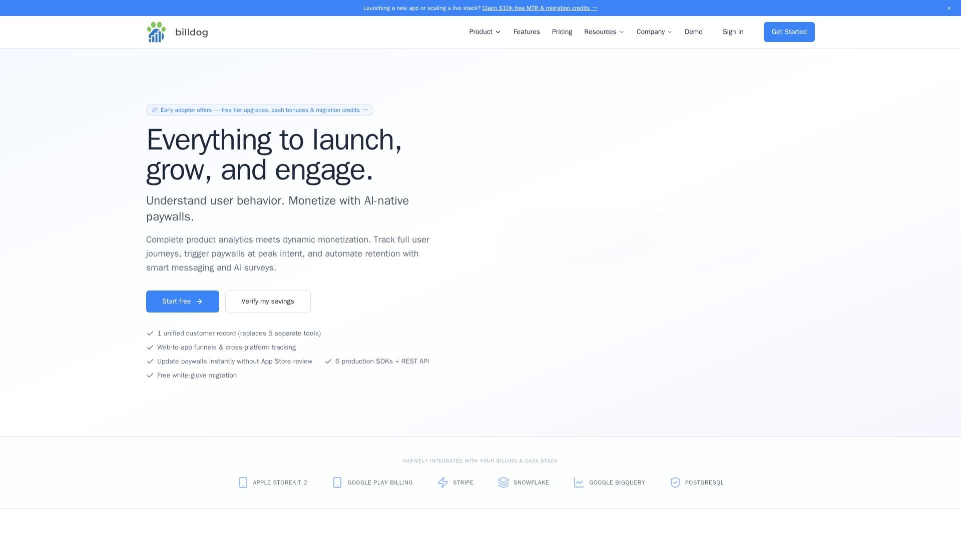Image resolution: width=961 pixels, height=540 pixels.
Task: Expand the Company dropdown menu
Action: (x=654, y=32)
